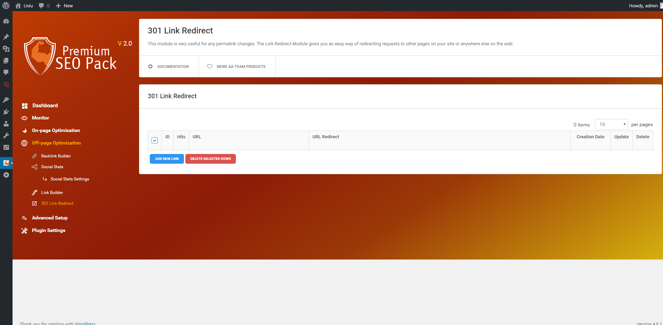The height and width of the screenshot is (325, 663).
Task: Click the 301 Link Redirect external-link icon
Action: pos(34,203)
